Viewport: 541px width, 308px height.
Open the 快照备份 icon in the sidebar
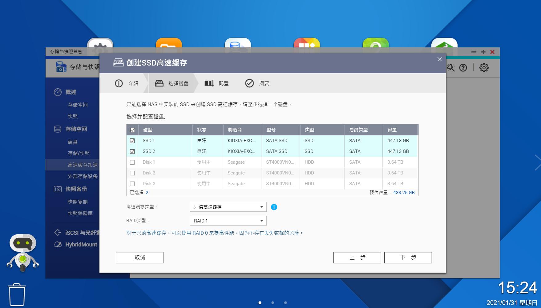[58, 189]
